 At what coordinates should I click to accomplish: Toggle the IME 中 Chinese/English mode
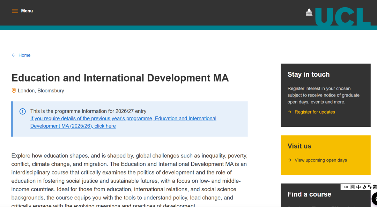pos(358,187)
